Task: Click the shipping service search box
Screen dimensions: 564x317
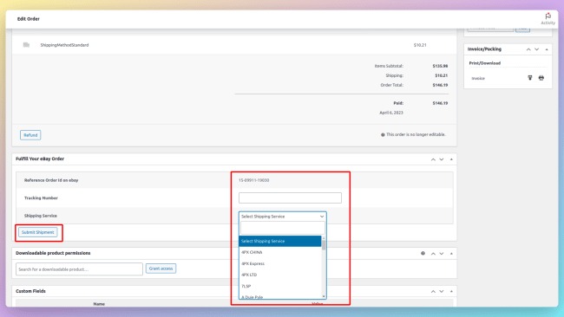Action: click(x=282, y=228)
